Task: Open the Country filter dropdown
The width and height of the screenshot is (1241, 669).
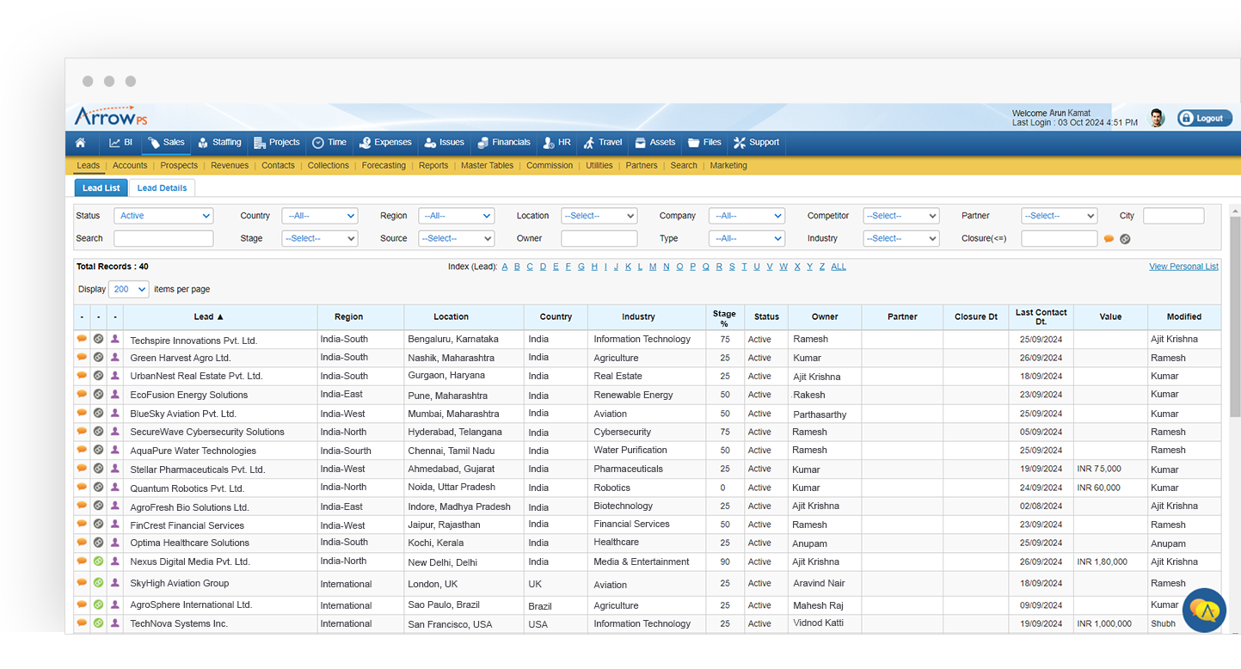Action: coord(319,216)
